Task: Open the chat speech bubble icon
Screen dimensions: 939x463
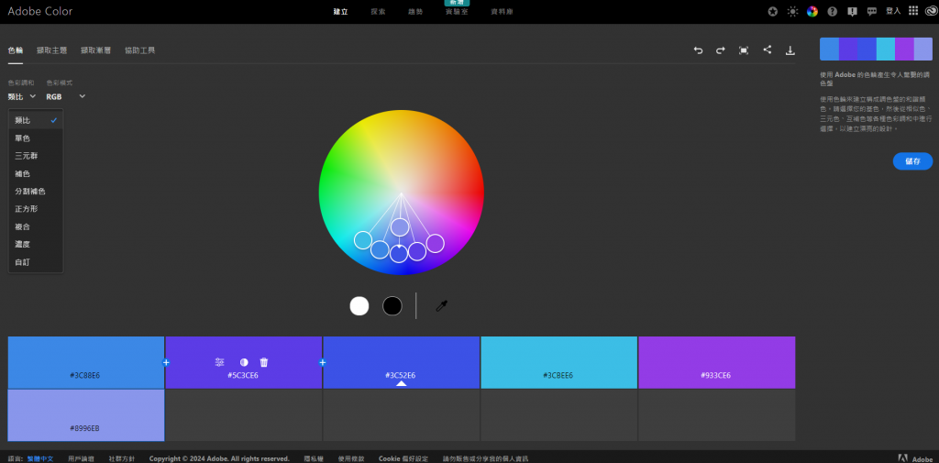Action: point(873,11)
